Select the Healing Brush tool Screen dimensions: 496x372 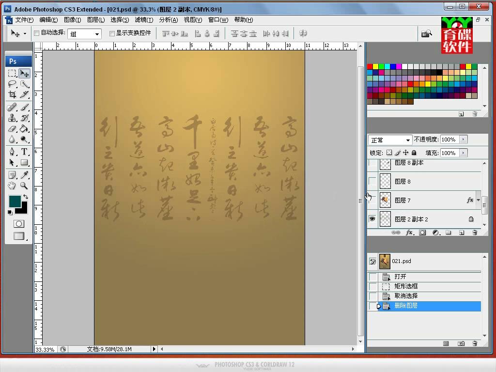(x=12, y=107)
